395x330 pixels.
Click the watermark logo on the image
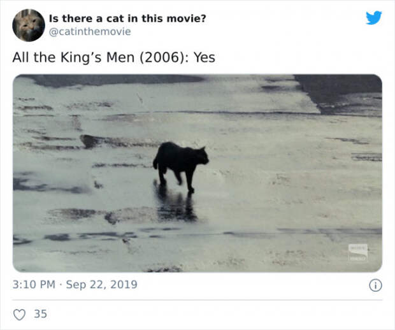click(357, 252)
